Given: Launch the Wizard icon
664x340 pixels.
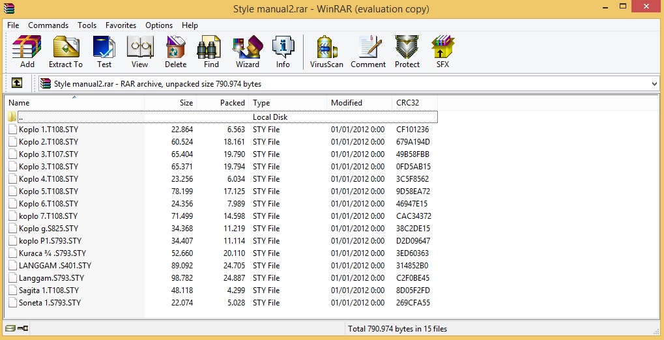Looking at the screenshot, I should [248, 51].
